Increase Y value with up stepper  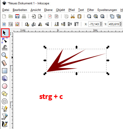[x=121, y=23]
